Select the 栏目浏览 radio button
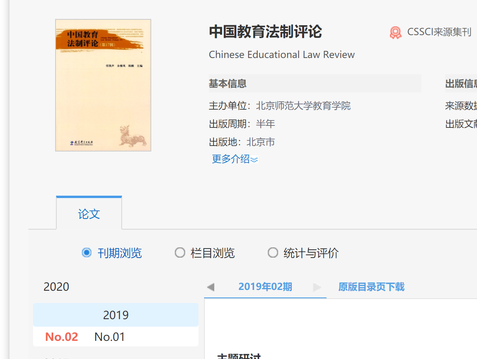 tap(180, 252)
